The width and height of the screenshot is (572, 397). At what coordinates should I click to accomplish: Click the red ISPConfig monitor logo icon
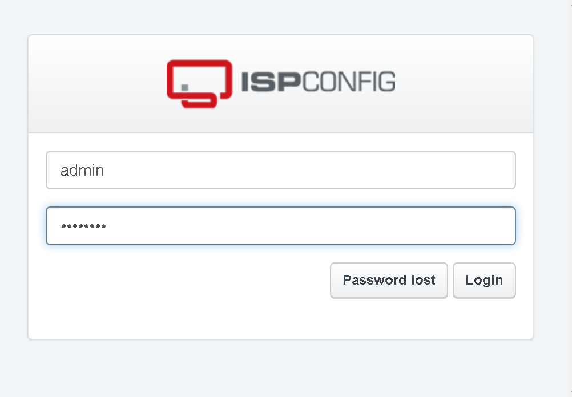click(199, 84)
